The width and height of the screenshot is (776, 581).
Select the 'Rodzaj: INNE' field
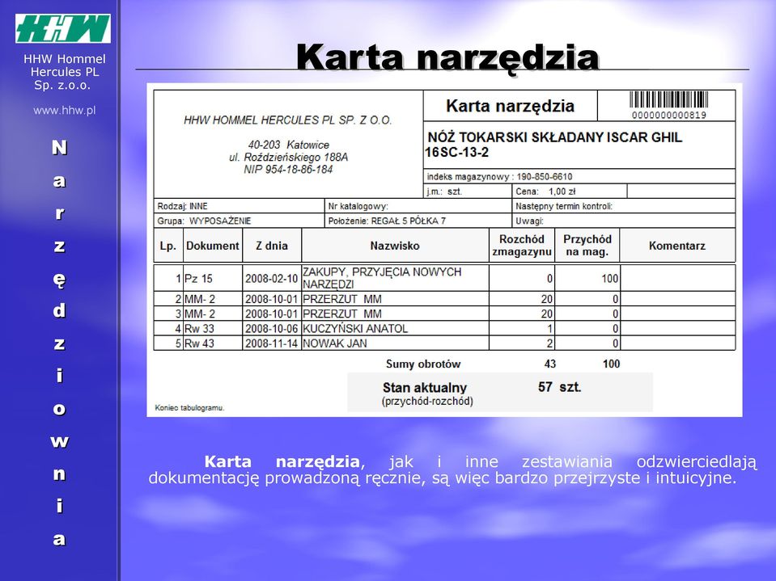coord(239,206)
